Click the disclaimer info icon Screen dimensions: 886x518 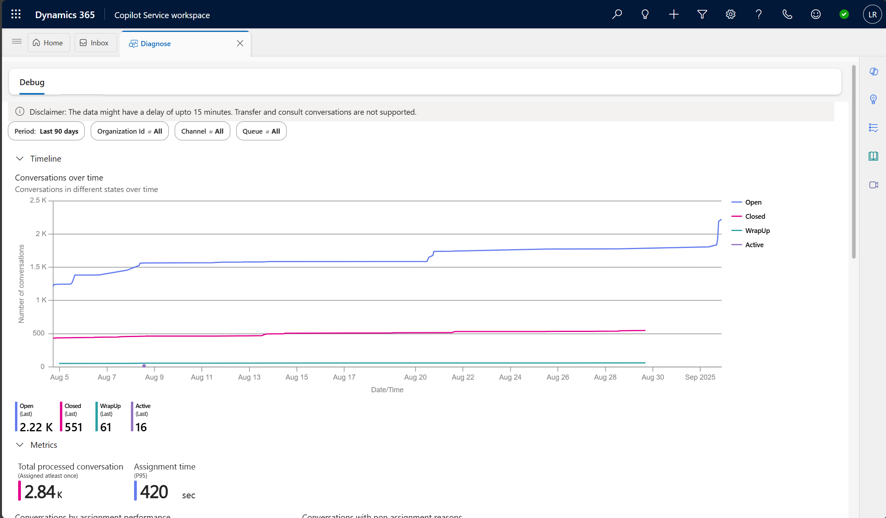[20, 112]
